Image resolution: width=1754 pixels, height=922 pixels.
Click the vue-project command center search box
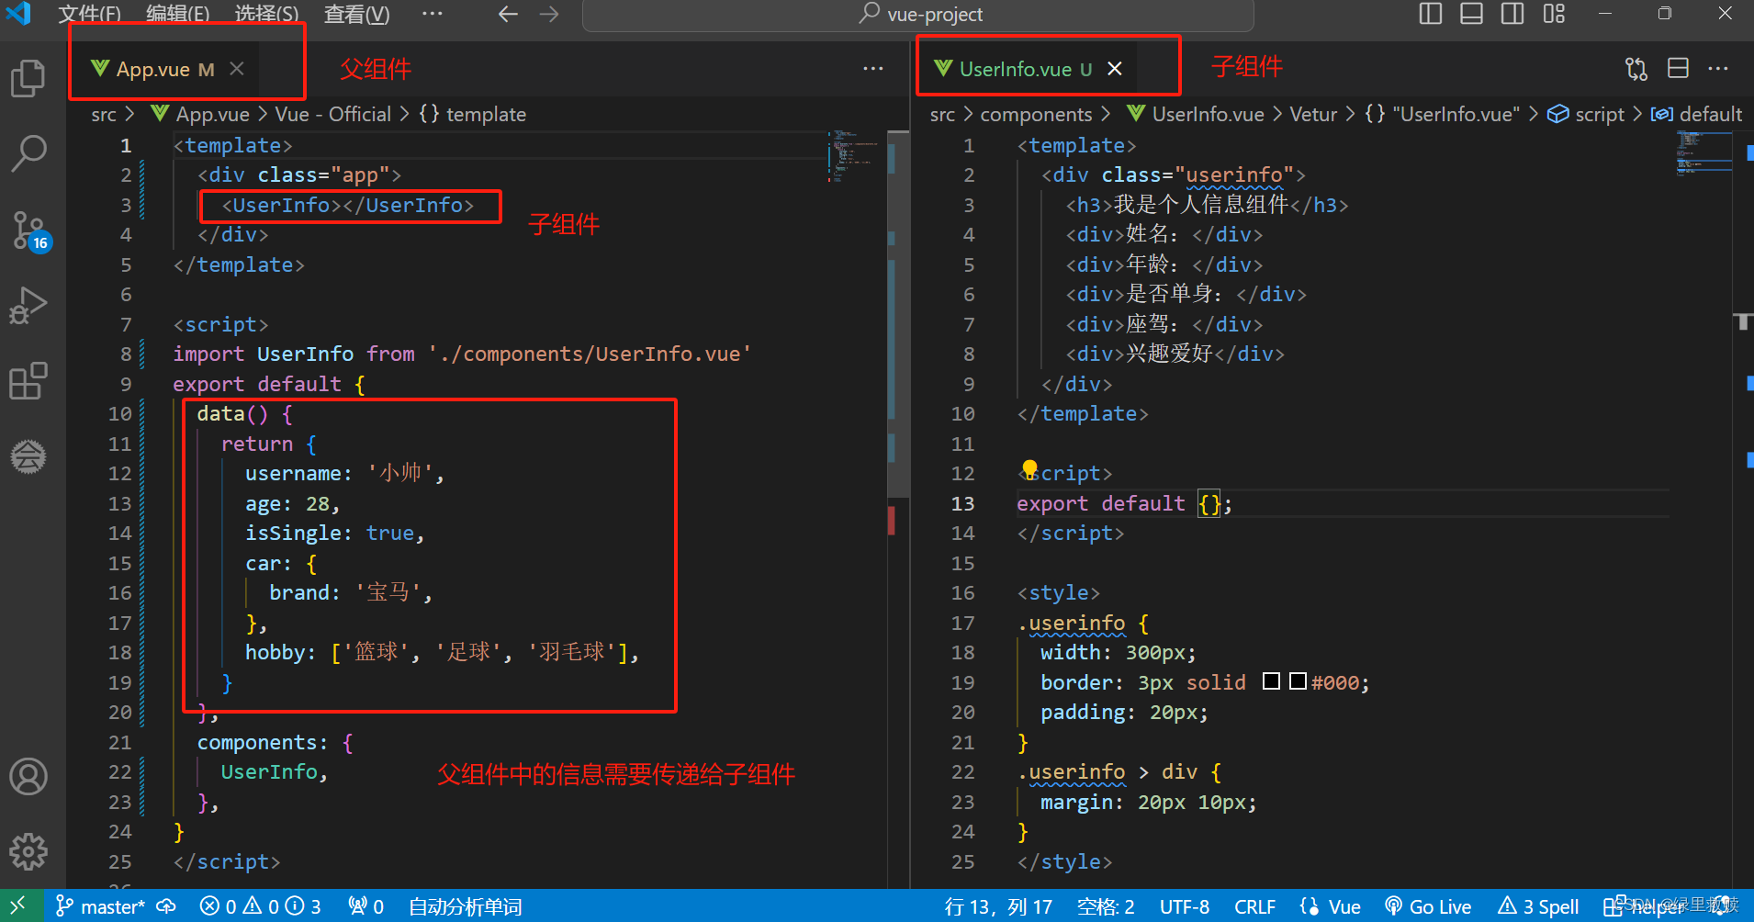tap(918, 14)
